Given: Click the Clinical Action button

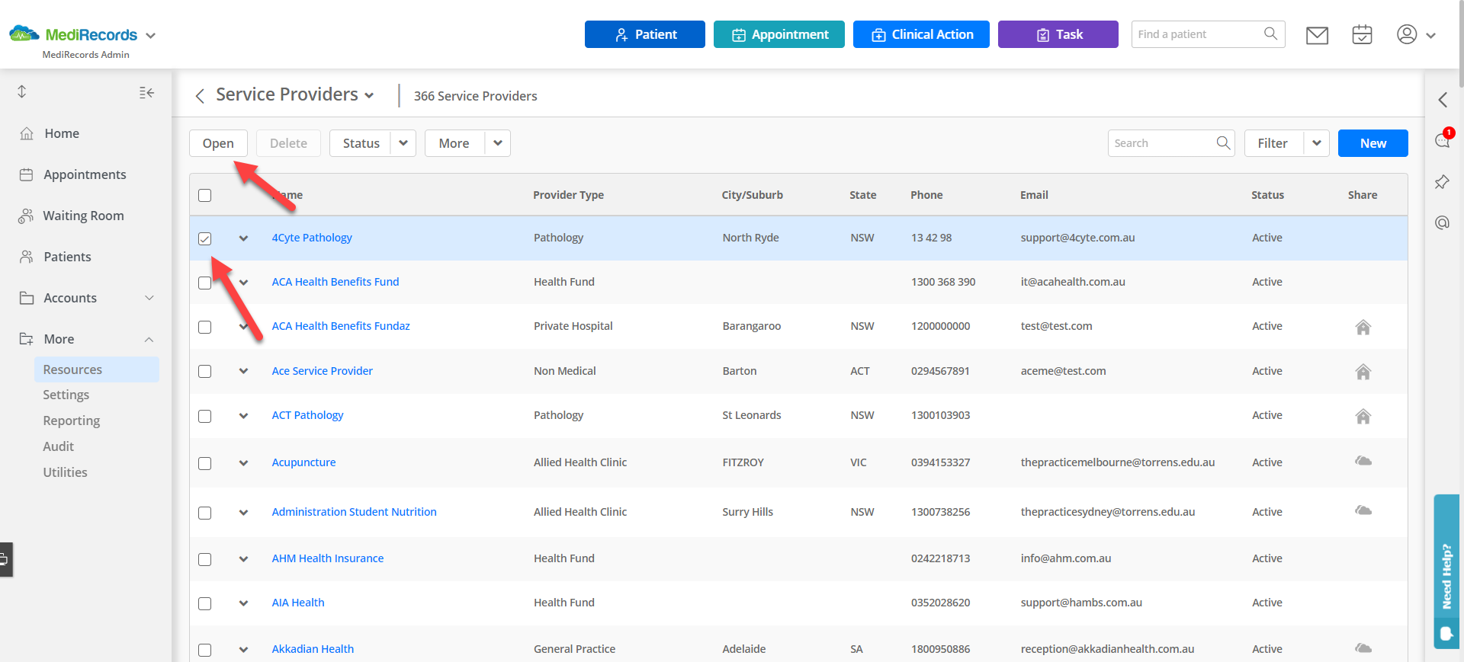Looking at the screenshot, I should pos(921,34).
